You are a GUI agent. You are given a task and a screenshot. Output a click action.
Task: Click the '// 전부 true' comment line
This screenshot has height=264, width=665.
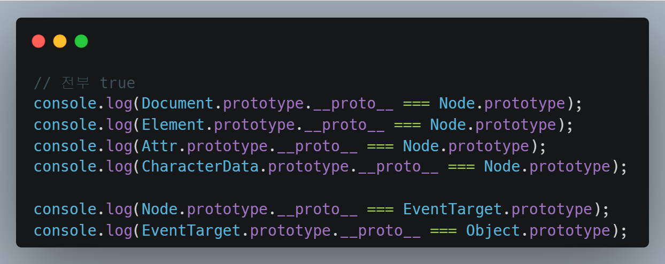coord(84,83)
